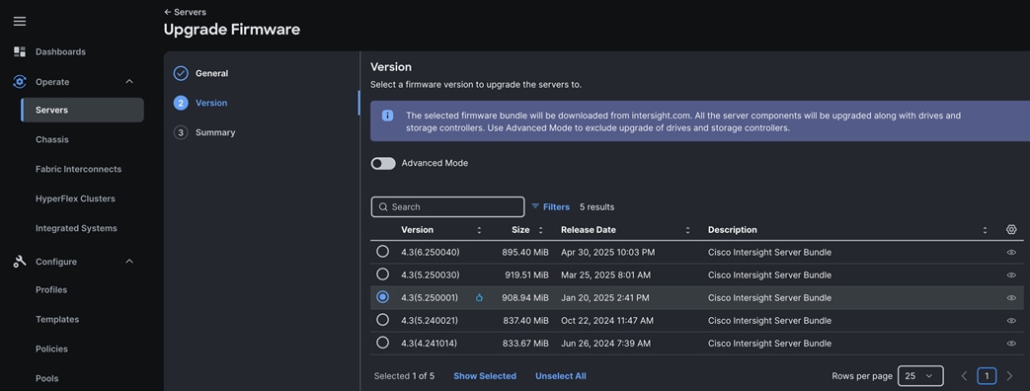Image resolution: width=1030 pixels, height=391 pixels.
Task: Click the search magnifier icon
Action: pyautogui.click(x=383, y=207)
